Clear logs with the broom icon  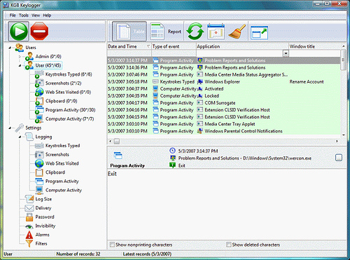pyautogui.click(x=237, y=32)
